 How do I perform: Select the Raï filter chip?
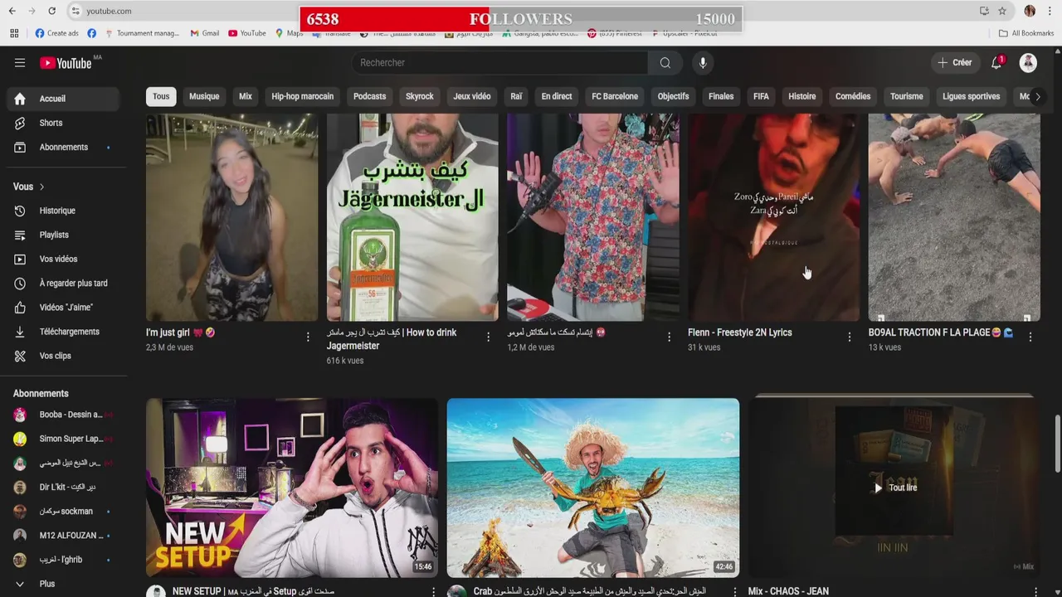[516, 96]
